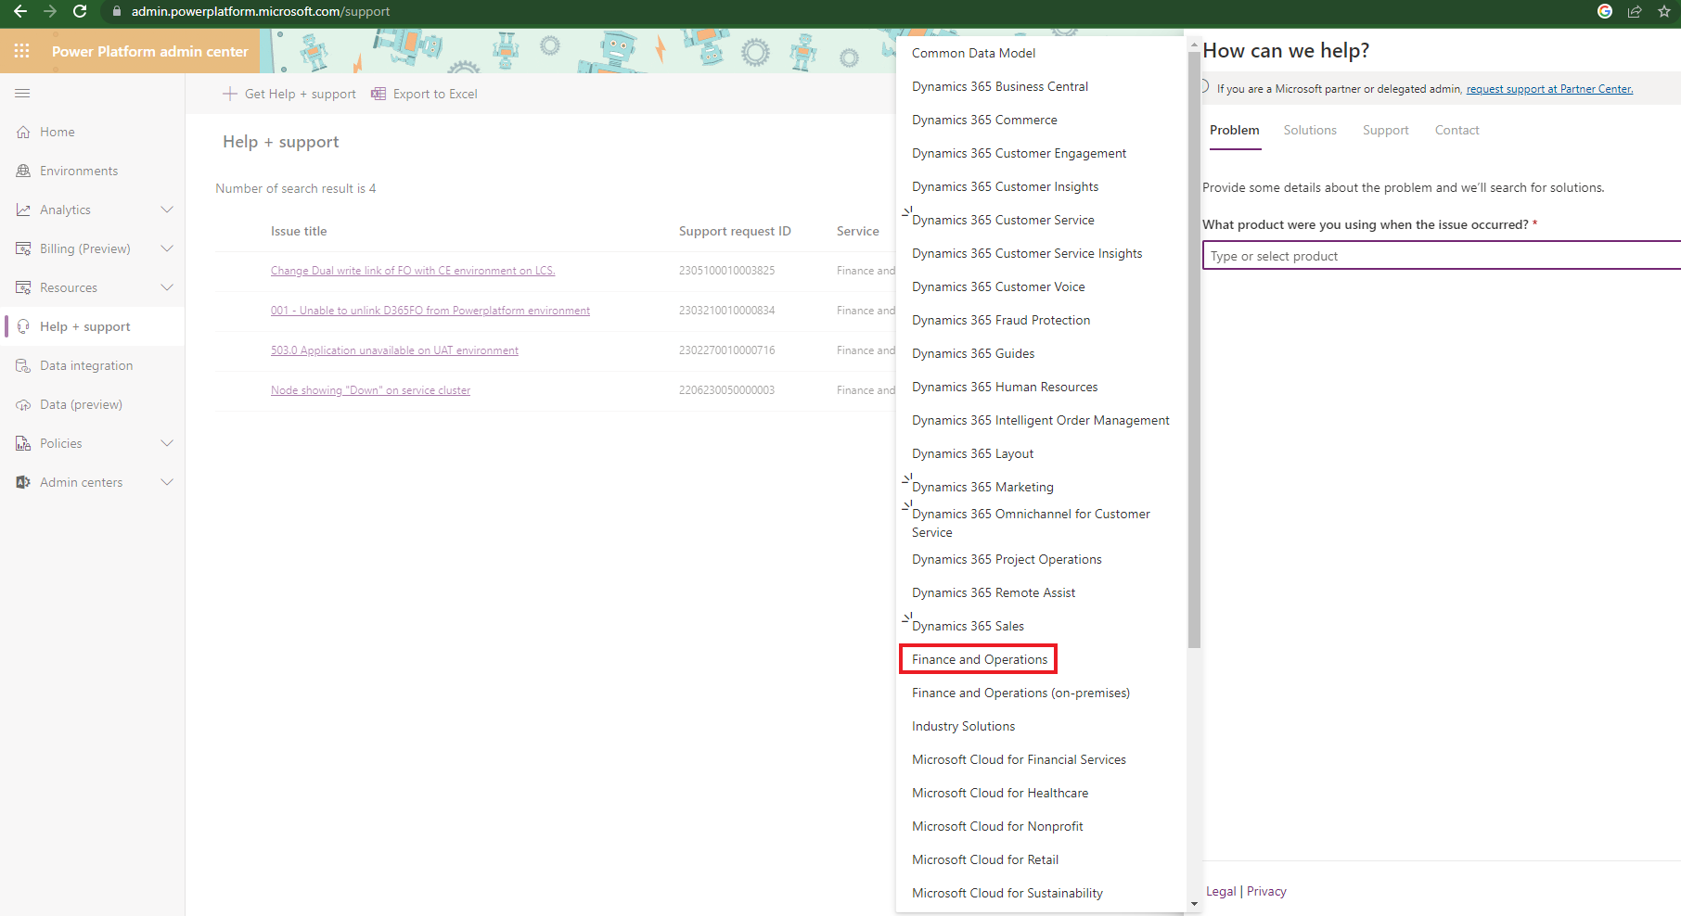Click the Policies icon in sidebar
Screen dimensions: 1681x916
23,443
